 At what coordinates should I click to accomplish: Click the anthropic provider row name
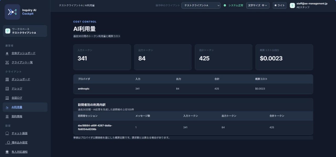pyautogui.click(x=84, y=89)
